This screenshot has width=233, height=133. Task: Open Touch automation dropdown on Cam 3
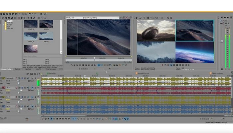tap(32, 99)
